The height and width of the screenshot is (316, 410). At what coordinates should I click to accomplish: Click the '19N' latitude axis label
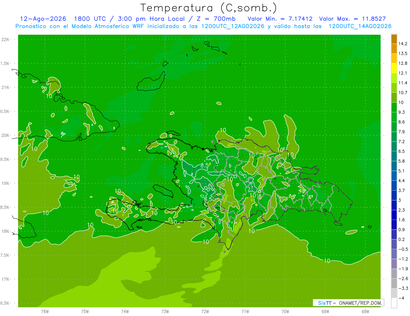coord(5,183)
